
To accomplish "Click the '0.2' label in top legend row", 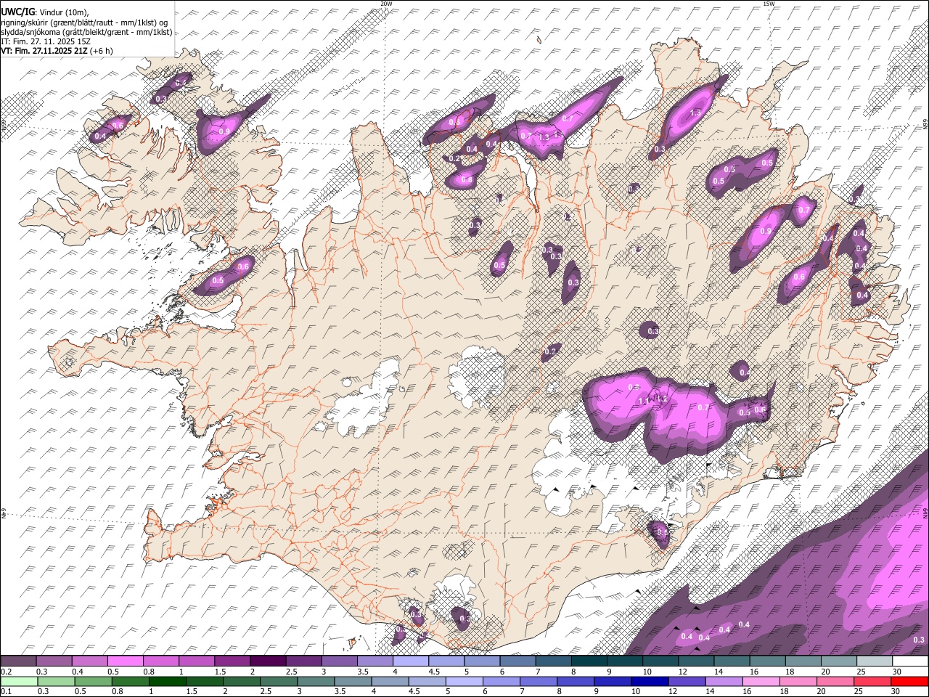I will [7, 672].
